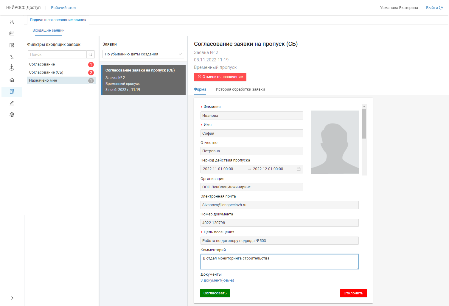Click the calendar checklist sidebar icon
The width and height of the screenshot is (449, 306).
click(12, 33)
